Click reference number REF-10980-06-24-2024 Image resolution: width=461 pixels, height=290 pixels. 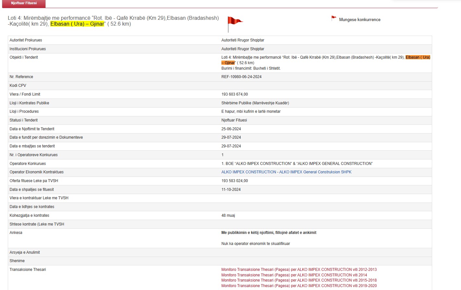tap(241, 77)
